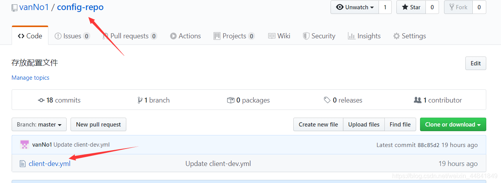Open the Pull requests tab
The height and width of the screenshot is (183, 501).
(129, 36)
